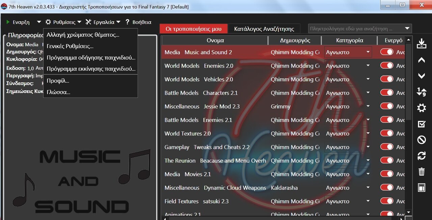
Task: Open the Προφίλ menu entry
Action: coord(58,81)
